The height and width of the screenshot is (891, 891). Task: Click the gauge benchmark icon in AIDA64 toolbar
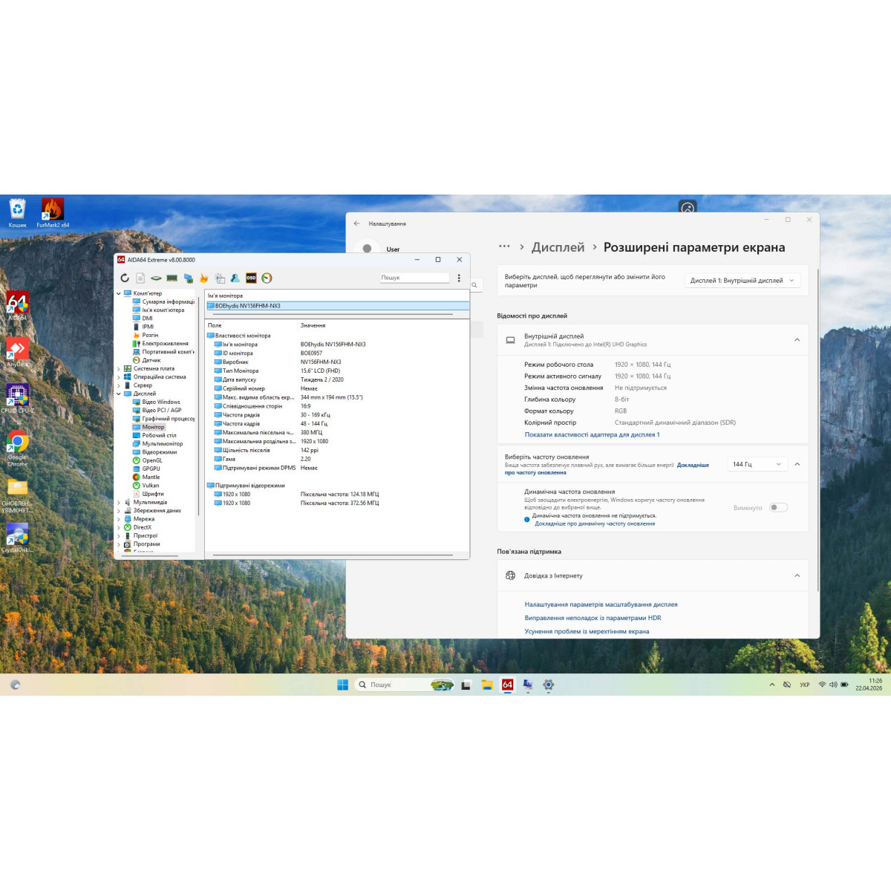point(267,278)
